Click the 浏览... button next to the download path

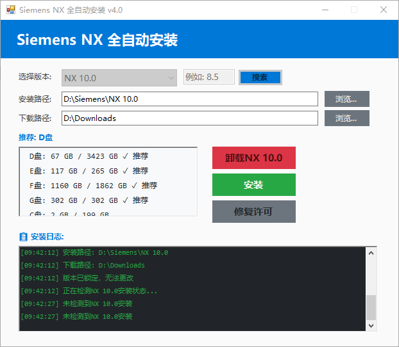click(347, 118)
